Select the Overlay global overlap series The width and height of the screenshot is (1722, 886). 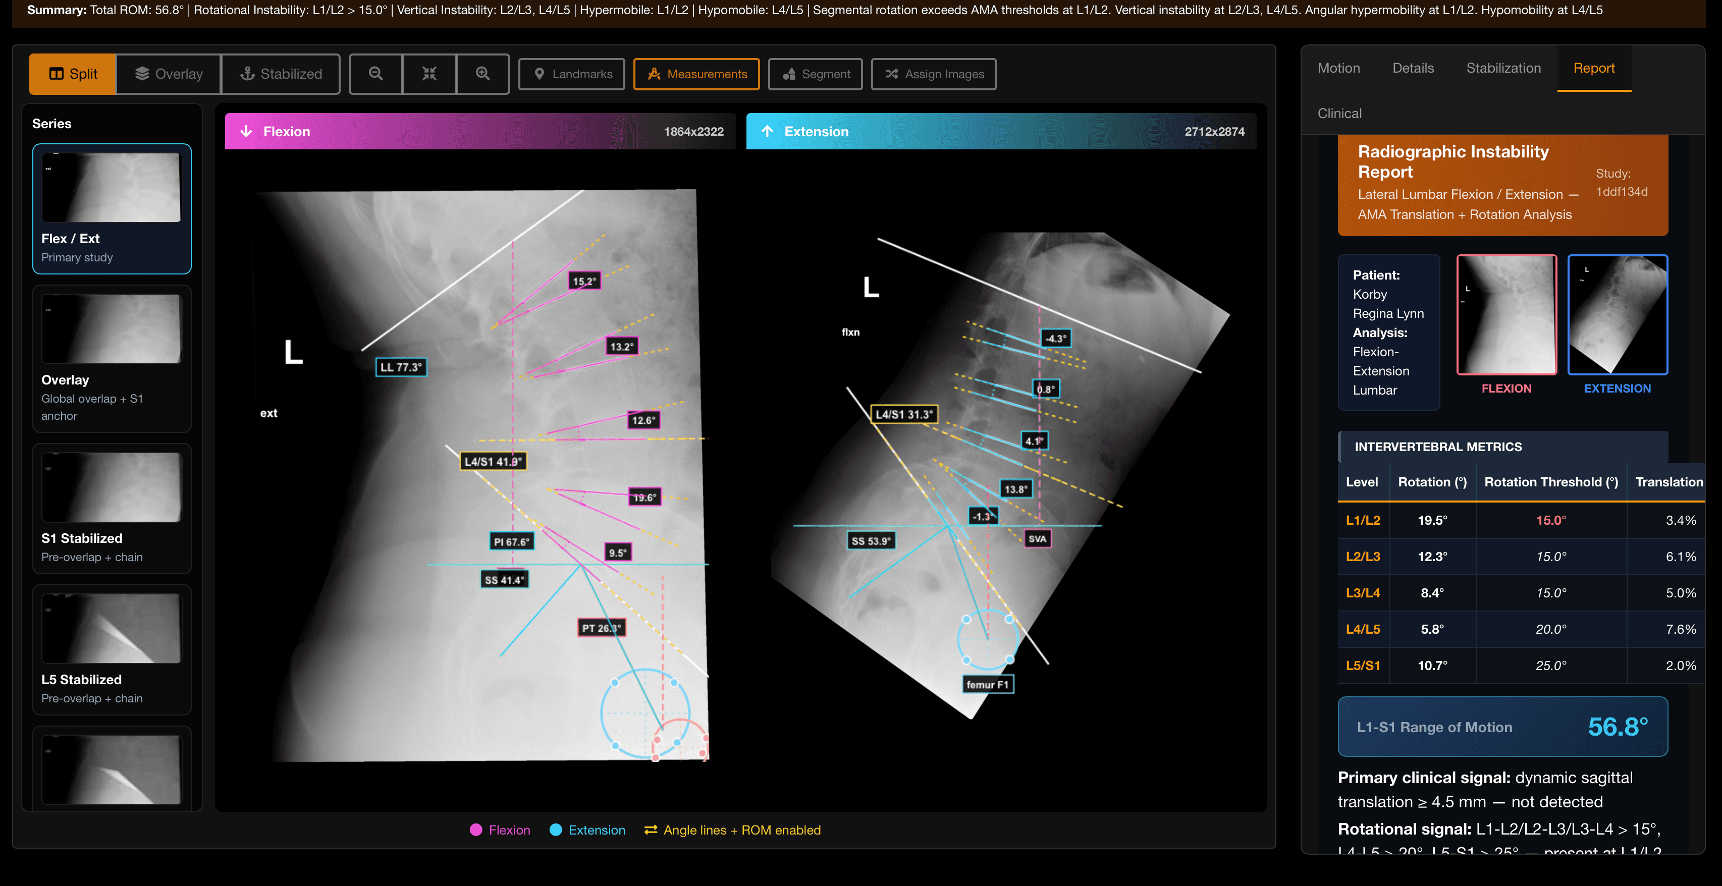coord(112,359)
